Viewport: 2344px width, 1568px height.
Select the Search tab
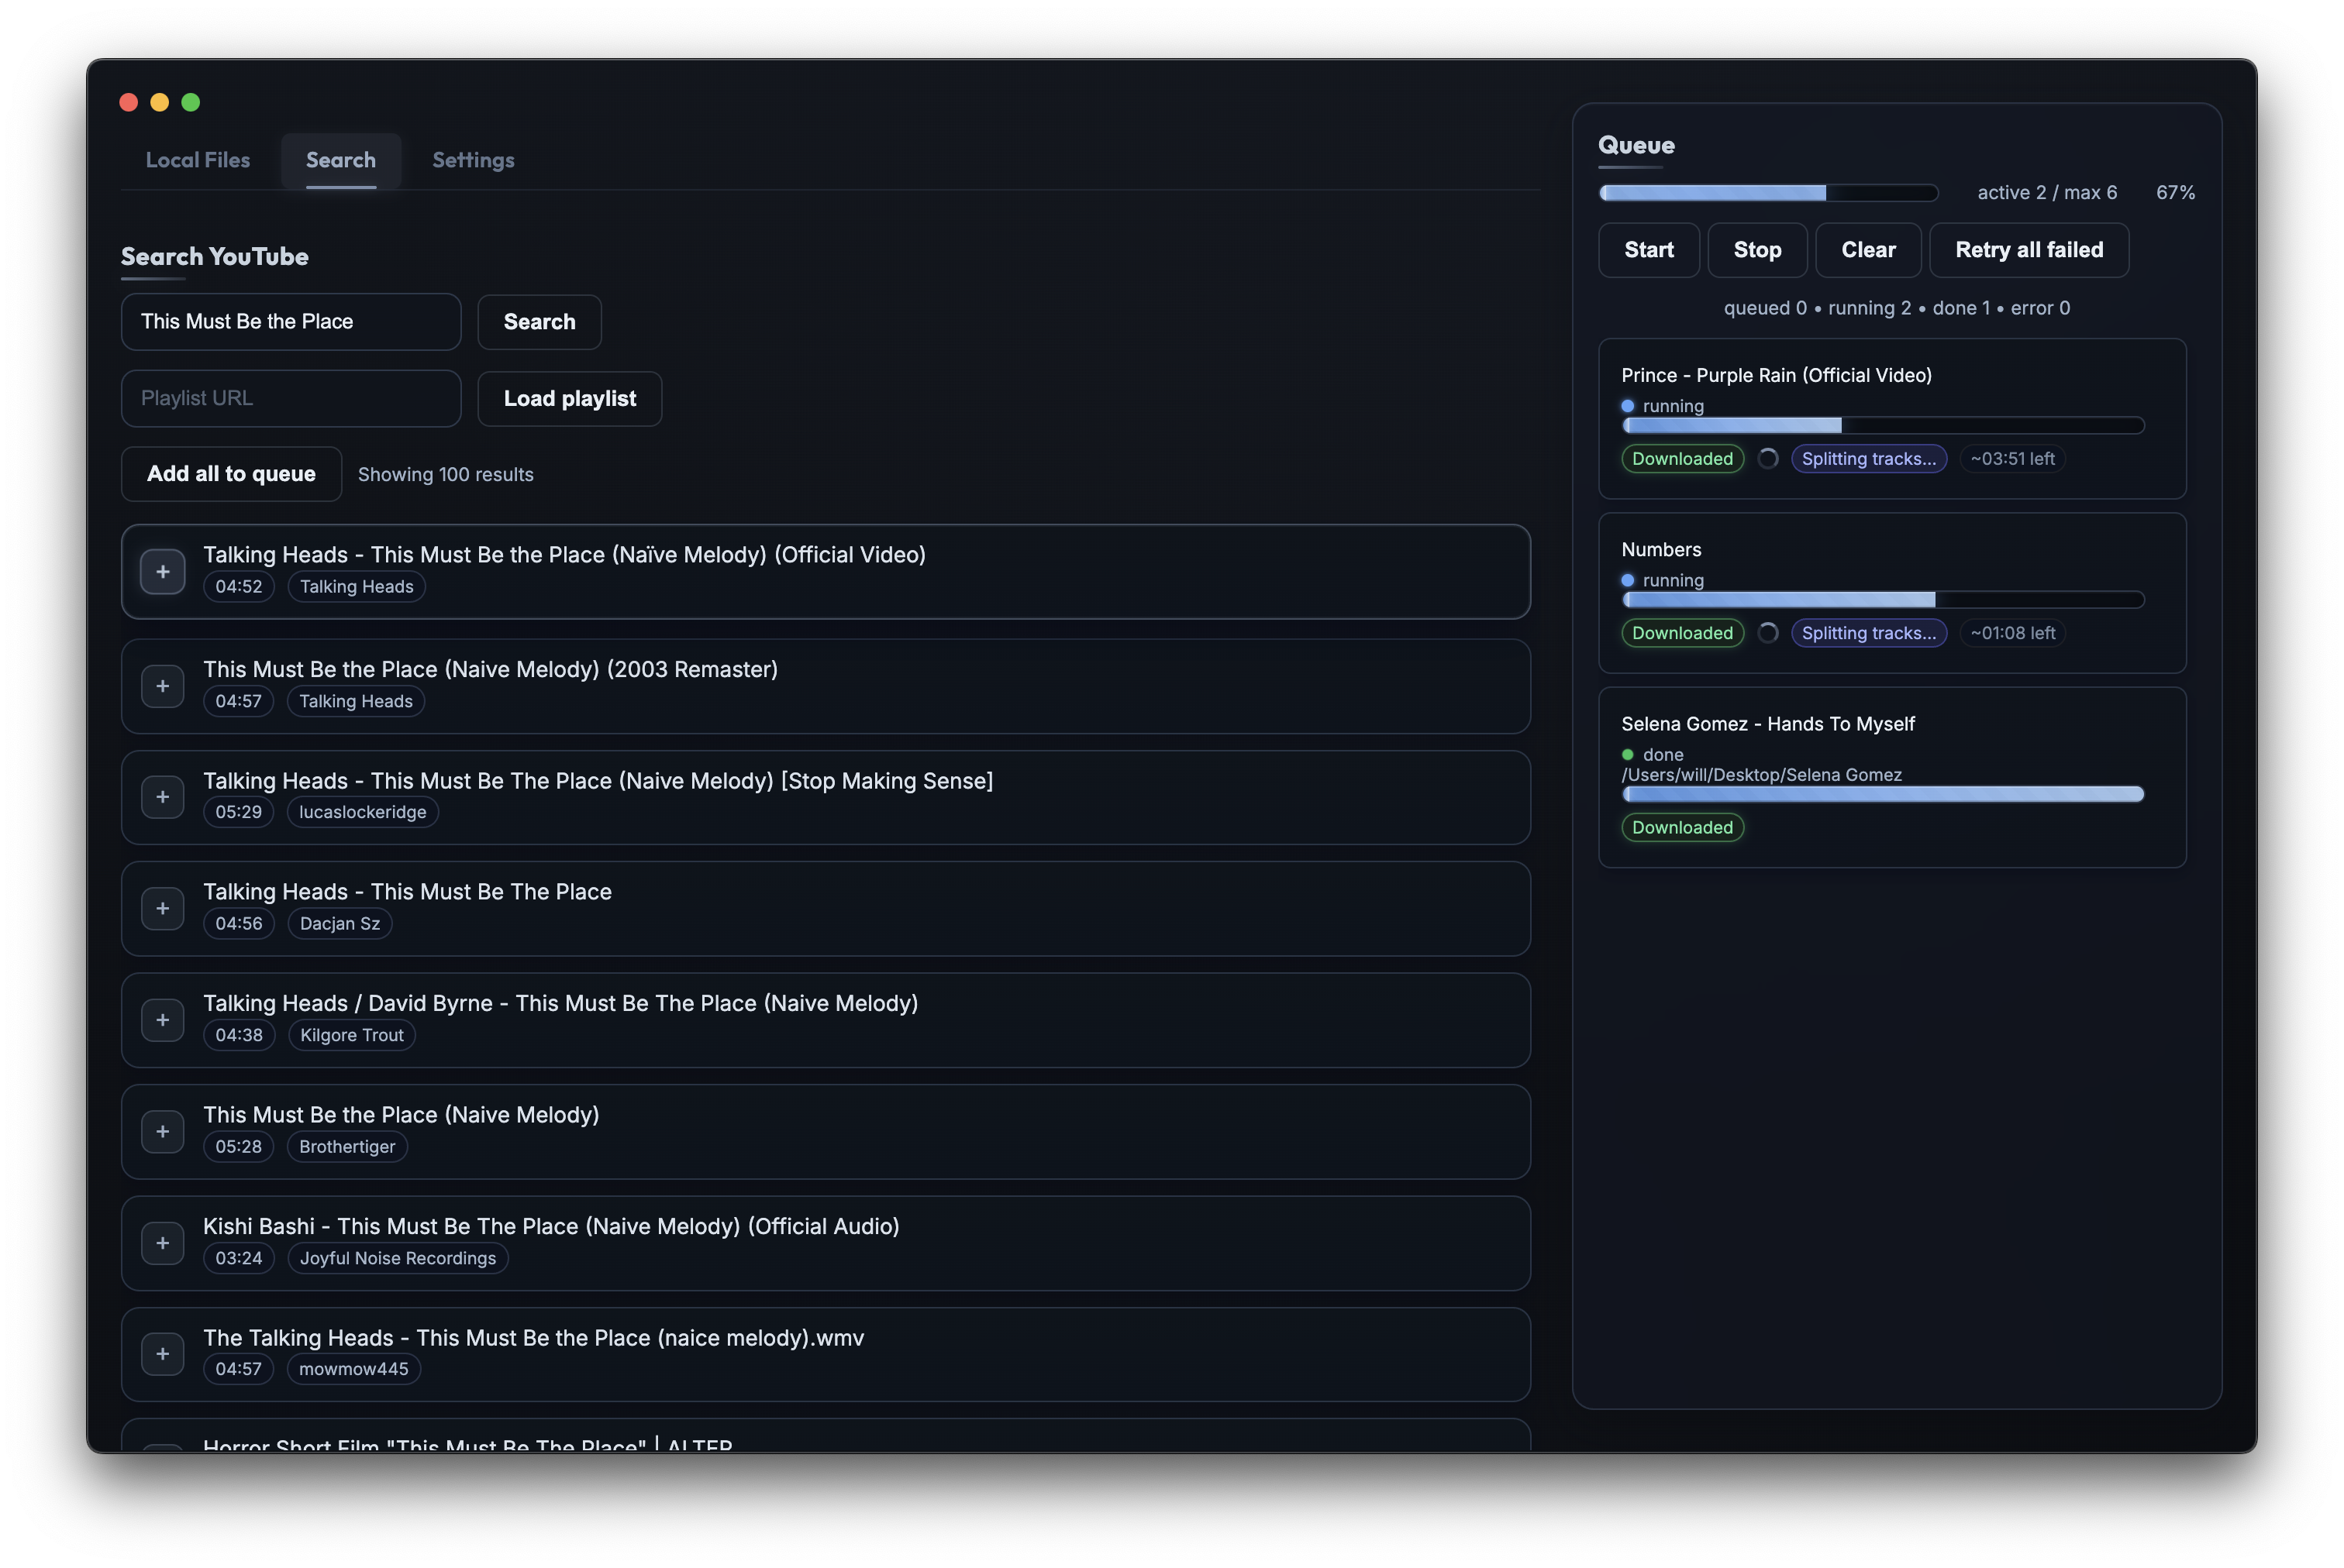click(340, 160)
